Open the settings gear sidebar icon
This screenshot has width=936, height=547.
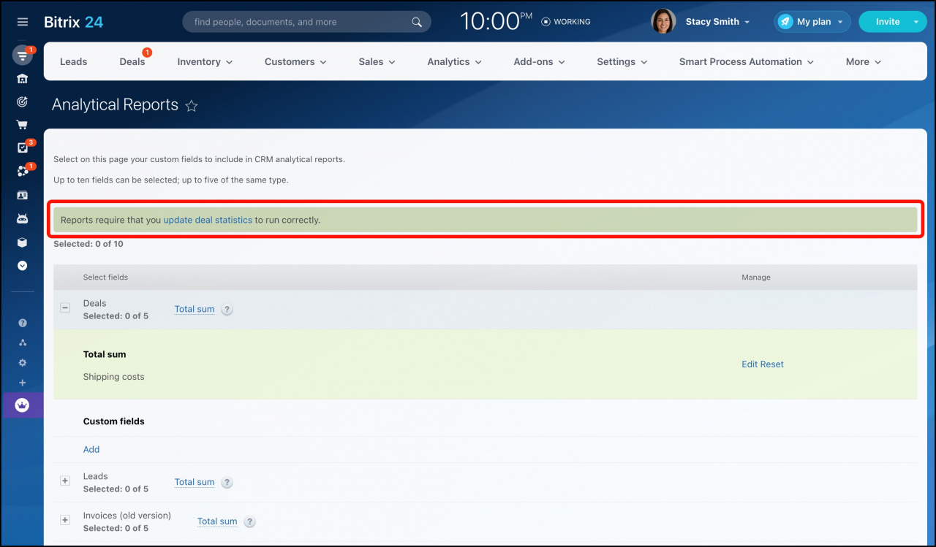[x=22, y=363]
